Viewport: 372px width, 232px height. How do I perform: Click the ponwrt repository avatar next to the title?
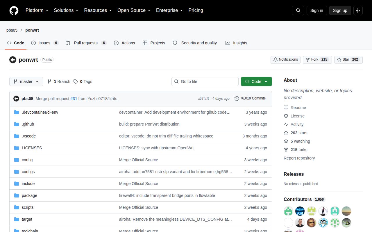click(13, 60)
